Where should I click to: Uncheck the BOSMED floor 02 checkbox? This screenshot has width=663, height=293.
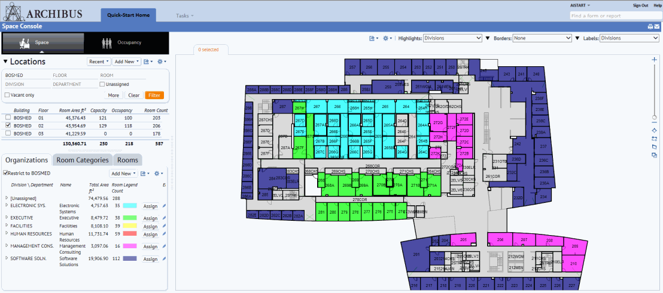(7, 126)
